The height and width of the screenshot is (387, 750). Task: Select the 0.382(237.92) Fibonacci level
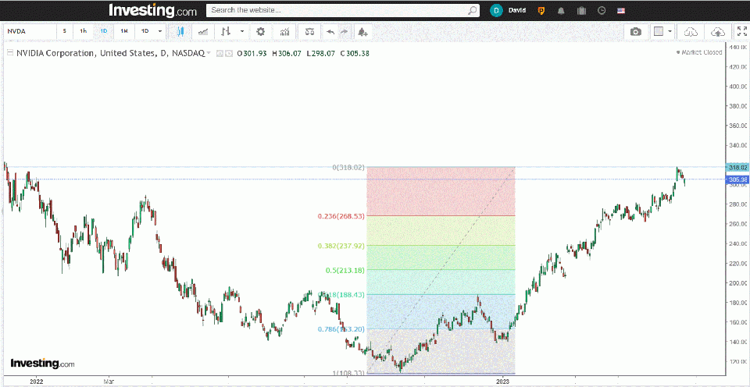341,246
